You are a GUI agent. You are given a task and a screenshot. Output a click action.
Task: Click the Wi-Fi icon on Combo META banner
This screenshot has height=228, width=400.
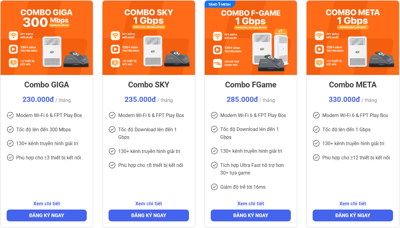click(x=319, y=36)
